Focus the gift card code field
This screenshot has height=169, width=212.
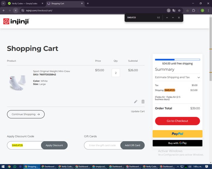102,145
